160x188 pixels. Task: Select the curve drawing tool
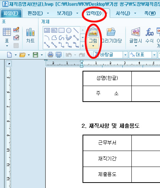(x=62, y=38)
